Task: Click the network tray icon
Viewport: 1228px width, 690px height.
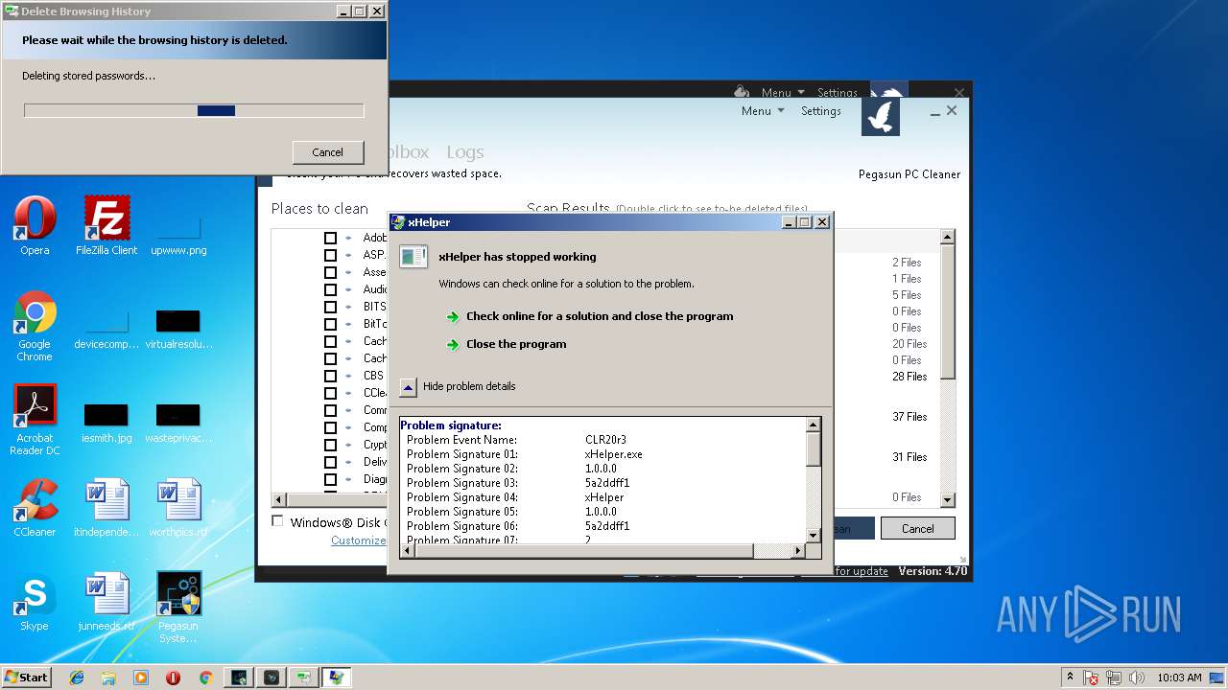Action: click(x=1113, y=678)
